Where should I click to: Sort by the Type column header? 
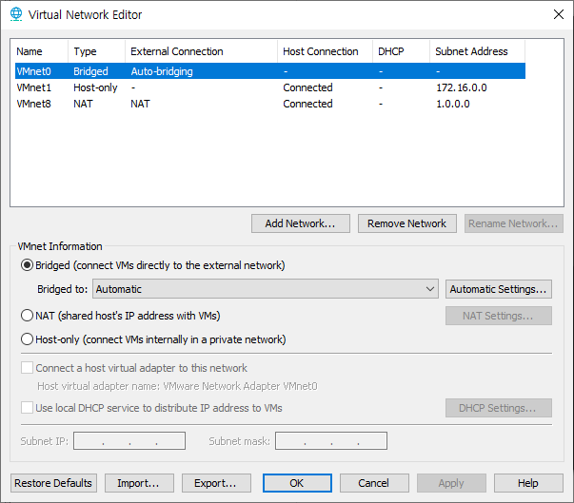[97, 51]
